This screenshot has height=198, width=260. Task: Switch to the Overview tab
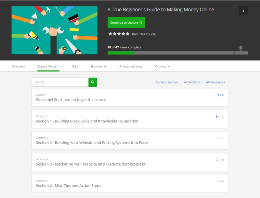pyautogui.click(x=18, y=67)
